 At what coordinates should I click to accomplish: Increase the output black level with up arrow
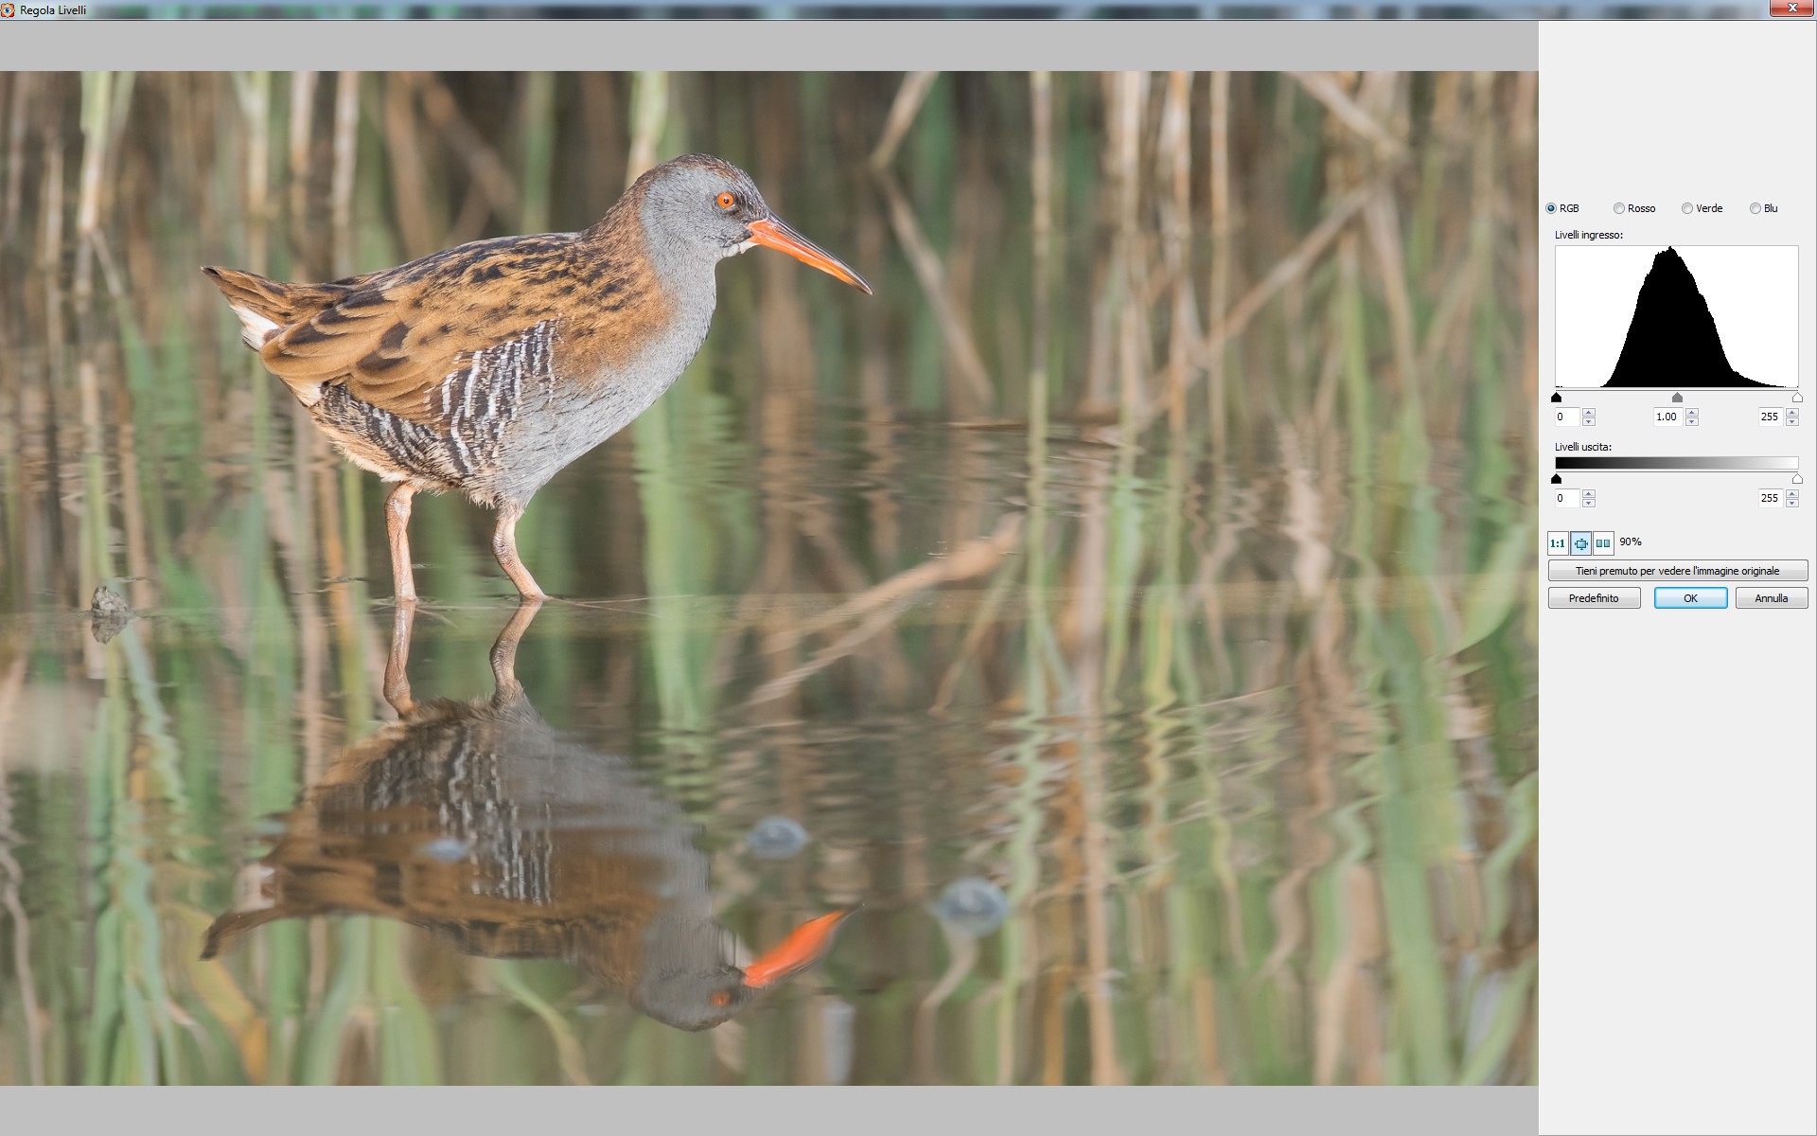1589,493
